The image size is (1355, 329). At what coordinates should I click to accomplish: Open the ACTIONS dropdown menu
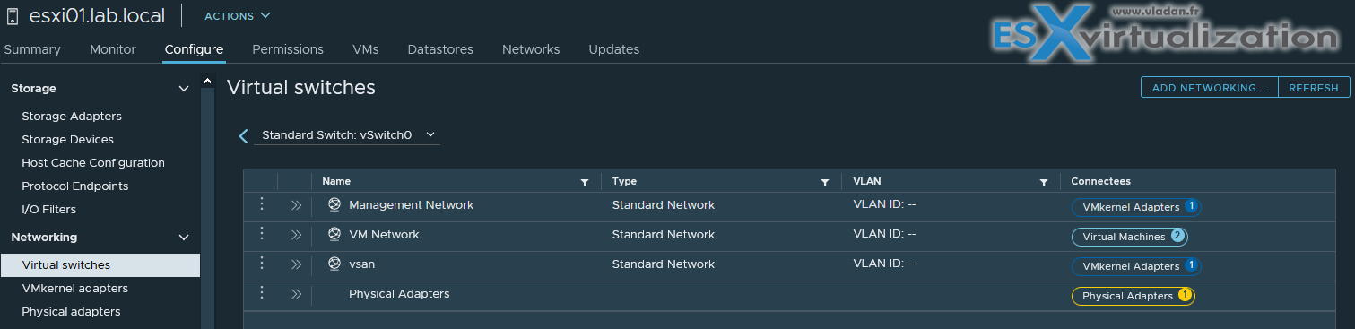tap(238, 16)
